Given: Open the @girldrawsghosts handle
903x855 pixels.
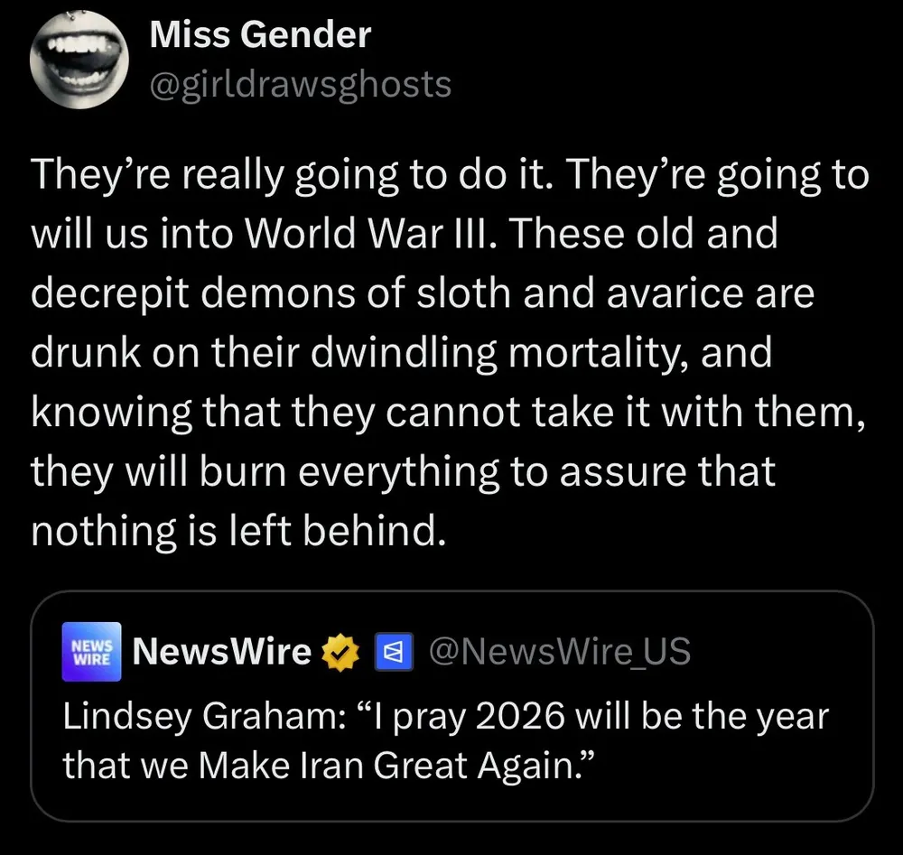Looking at the screenshot, I should (x=299, y=84).
